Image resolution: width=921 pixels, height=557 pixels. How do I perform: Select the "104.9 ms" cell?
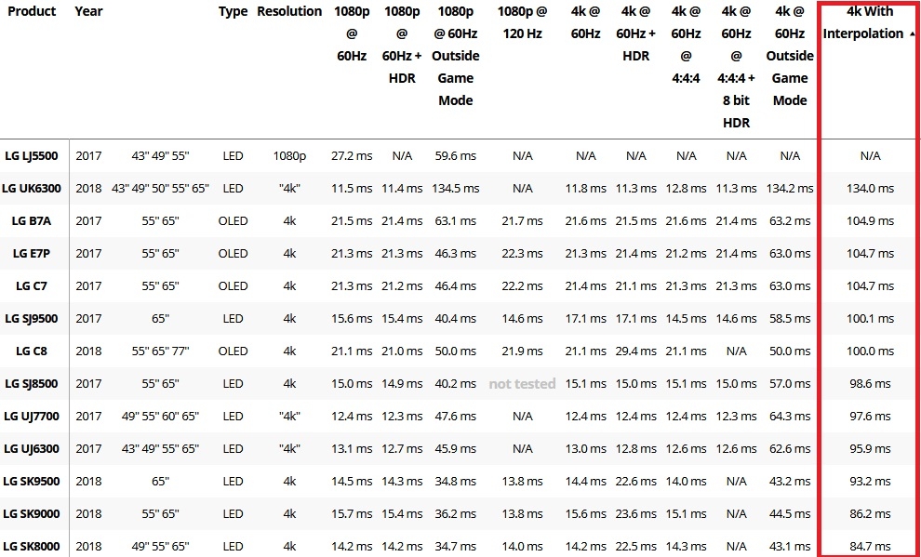[871, 220]
